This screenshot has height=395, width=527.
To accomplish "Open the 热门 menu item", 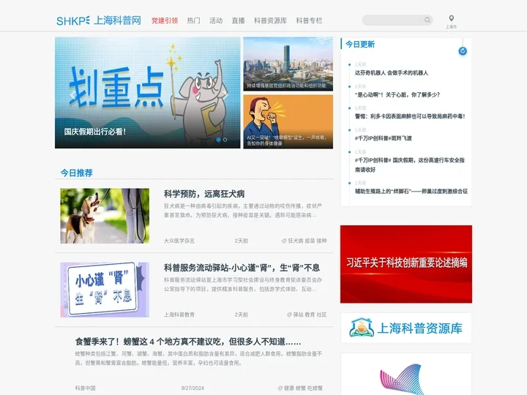I will coord(193,20).
